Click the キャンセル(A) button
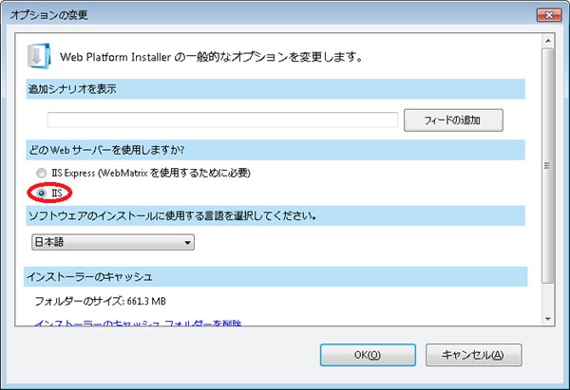570x390 pixels. pos(474,355)
